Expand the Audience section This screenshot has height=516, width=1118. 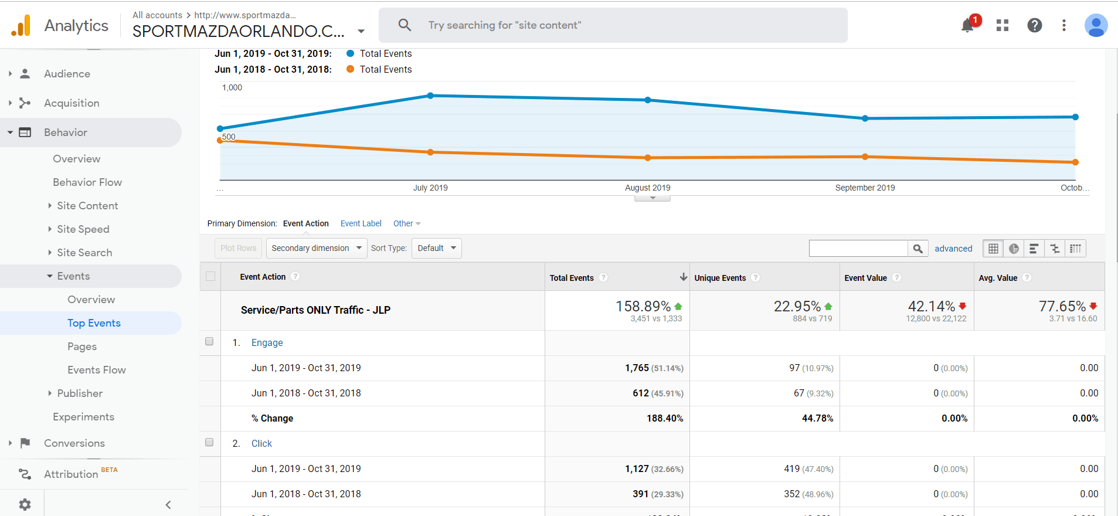tap(10, 74)
